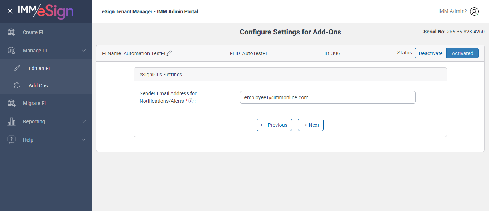Click the Add-Ons puzzle piece icon
This screenshot has height=211, width=489.
point(17,86)
